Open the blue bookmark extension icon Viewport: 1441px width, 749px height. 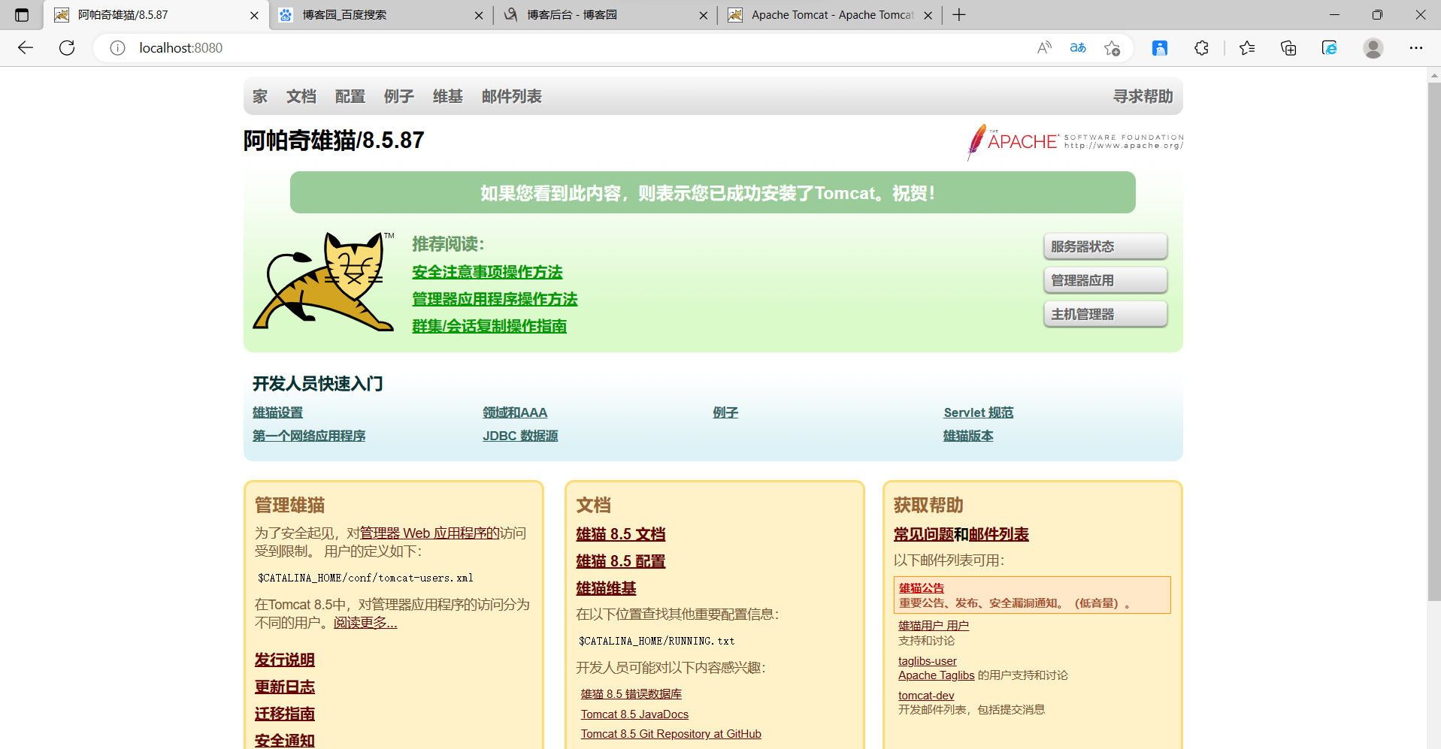(1160, 48)
